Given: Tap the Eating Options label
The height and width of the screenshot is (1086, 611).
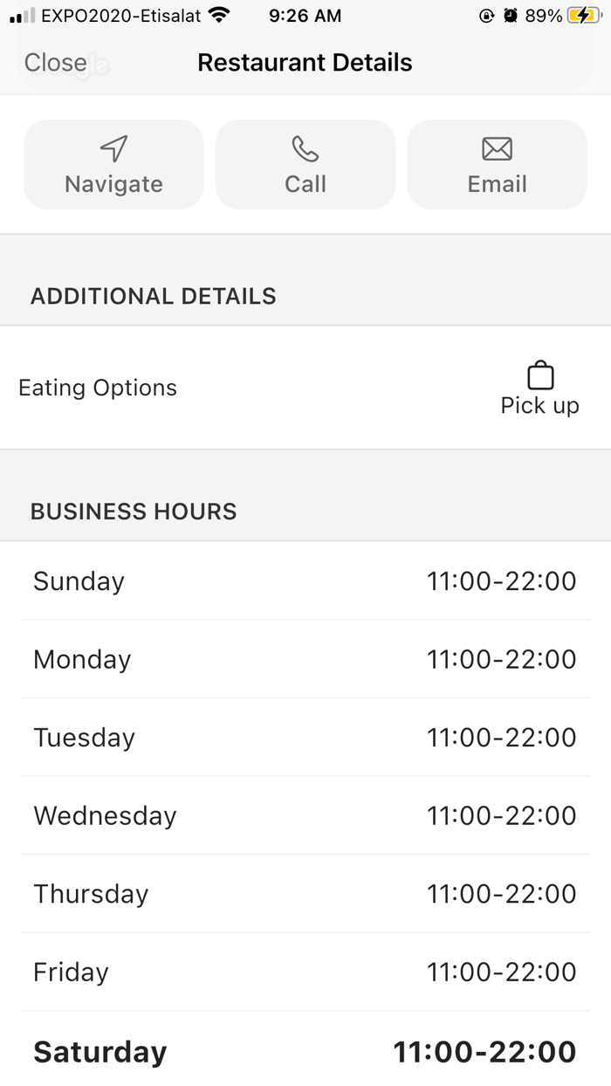Looking at the screenshot, I should pos(98,388).
